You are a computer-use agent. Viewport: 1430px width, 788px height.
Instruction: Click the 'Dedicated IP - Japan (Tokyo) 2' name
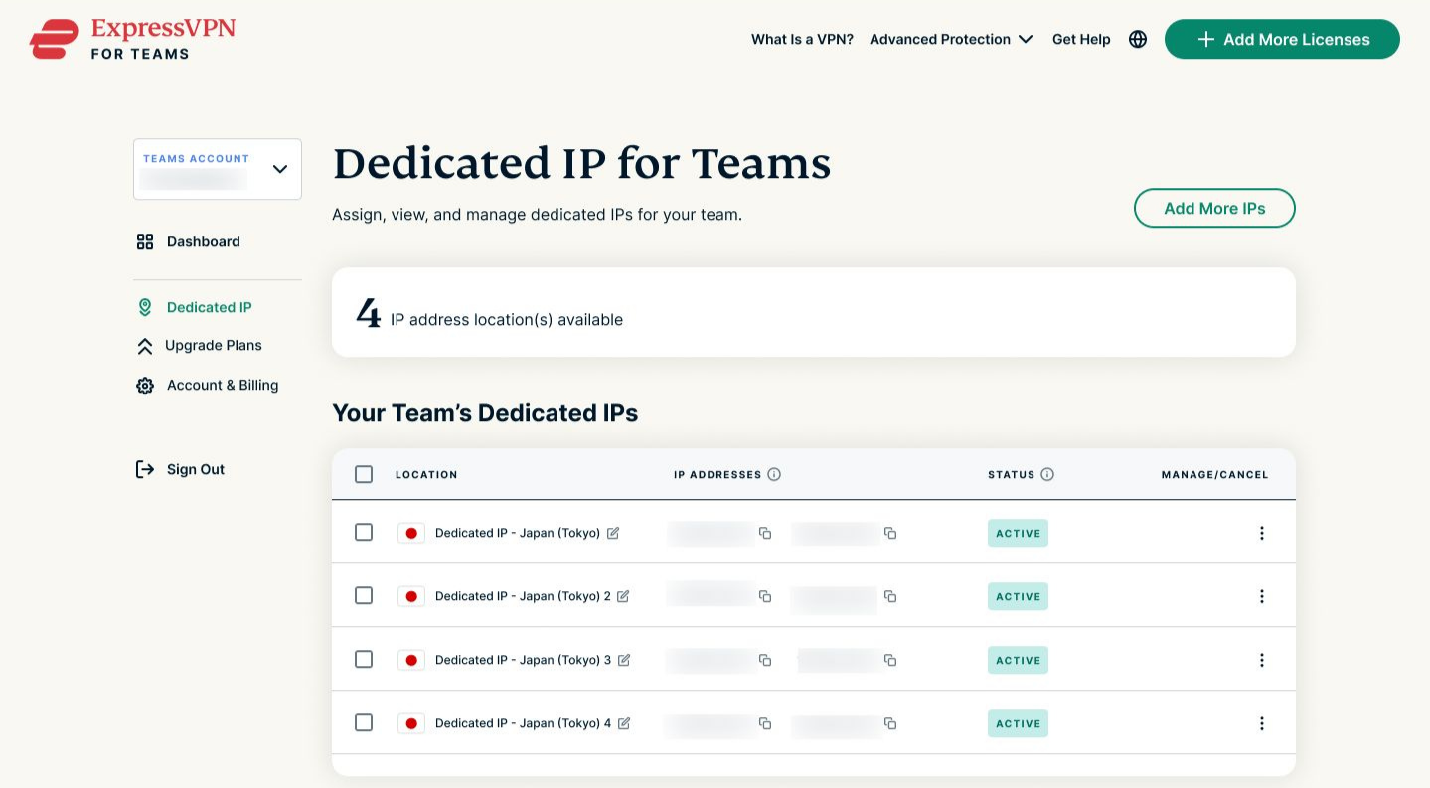point(523,596)
